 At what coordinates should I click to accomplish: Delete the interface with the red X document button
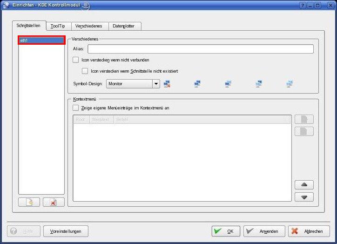pos(54,202)
